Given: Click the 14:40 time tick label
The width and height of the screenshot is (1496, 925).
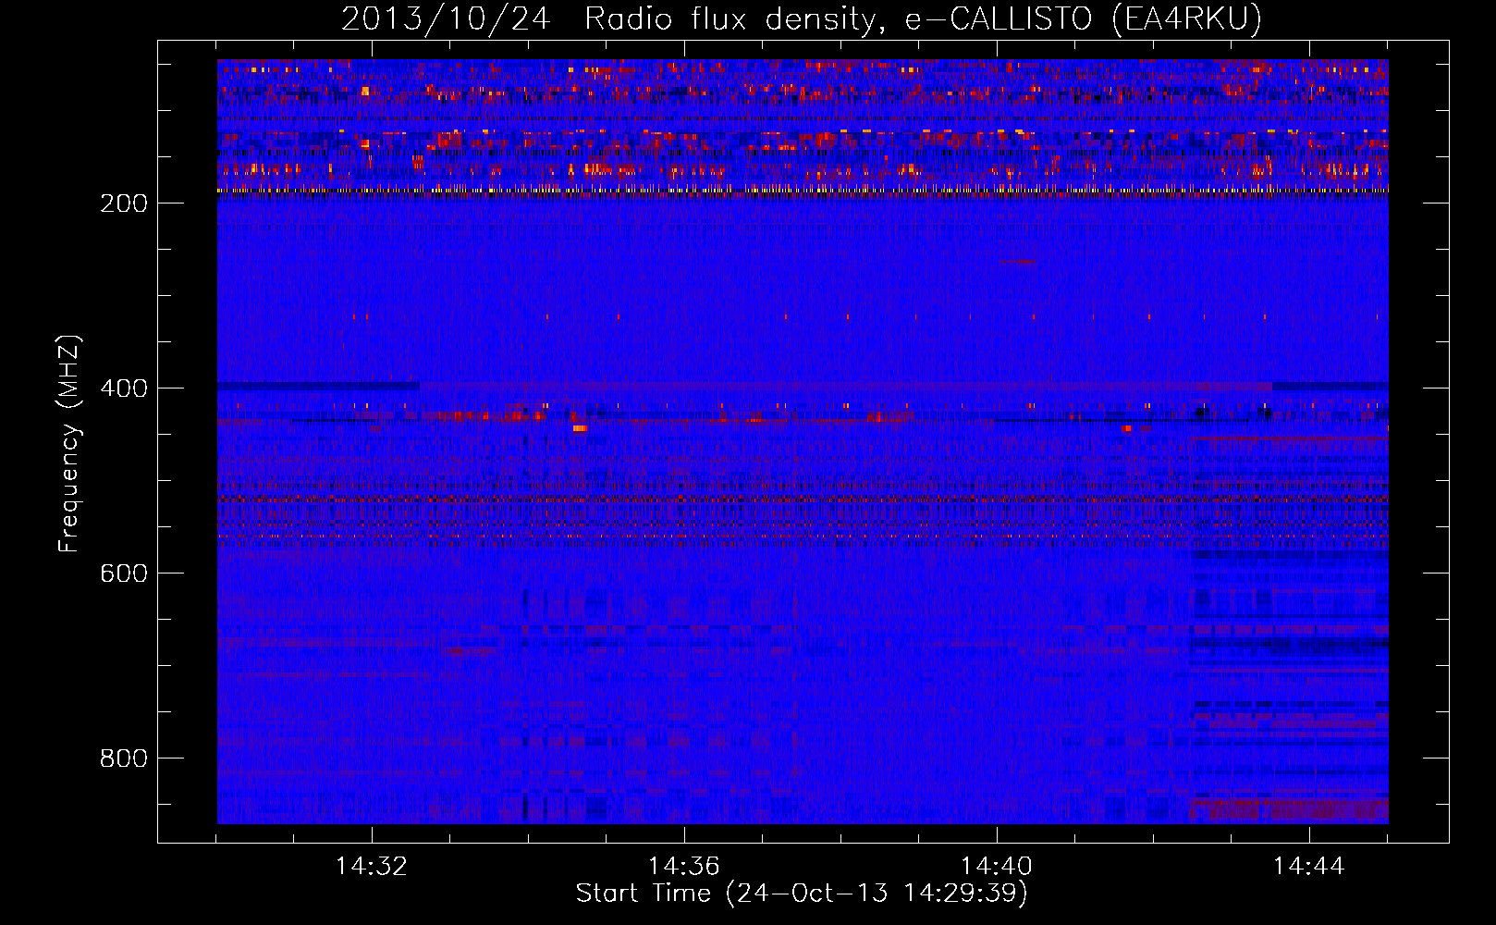Looking at the screenshot, I should click(x=997, y=867).
